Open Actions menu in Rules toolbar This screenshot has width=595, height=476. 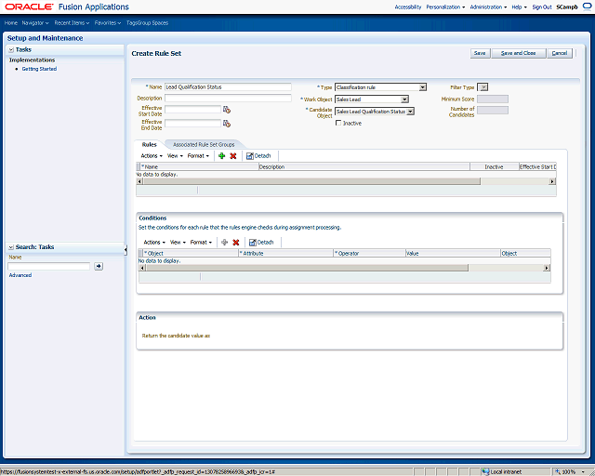tap(152, 156)
